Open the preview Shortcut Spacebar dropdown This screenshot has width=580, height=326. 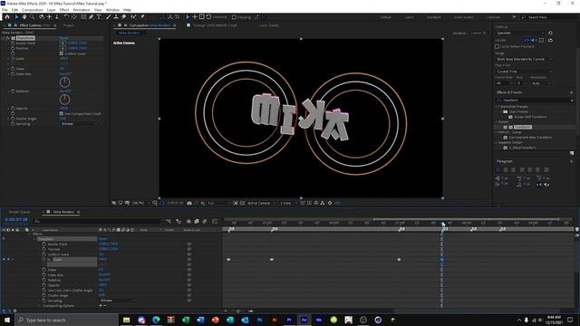click(x=520, y=33)
